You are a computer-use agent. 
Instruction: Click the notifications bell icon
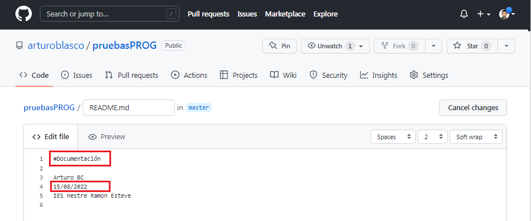[x=464, y=14]
